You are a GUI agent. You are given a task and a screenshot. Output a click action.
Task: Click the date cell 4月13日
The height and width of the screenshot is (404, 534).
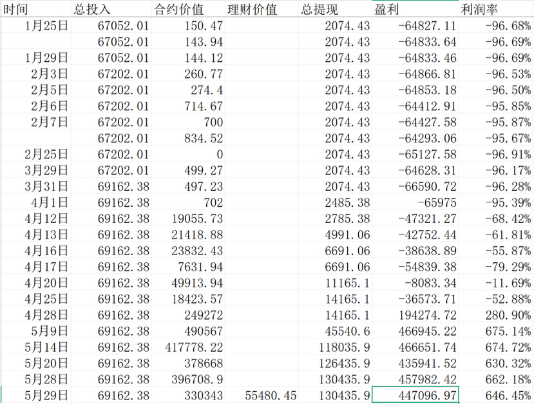click(35, 235)
